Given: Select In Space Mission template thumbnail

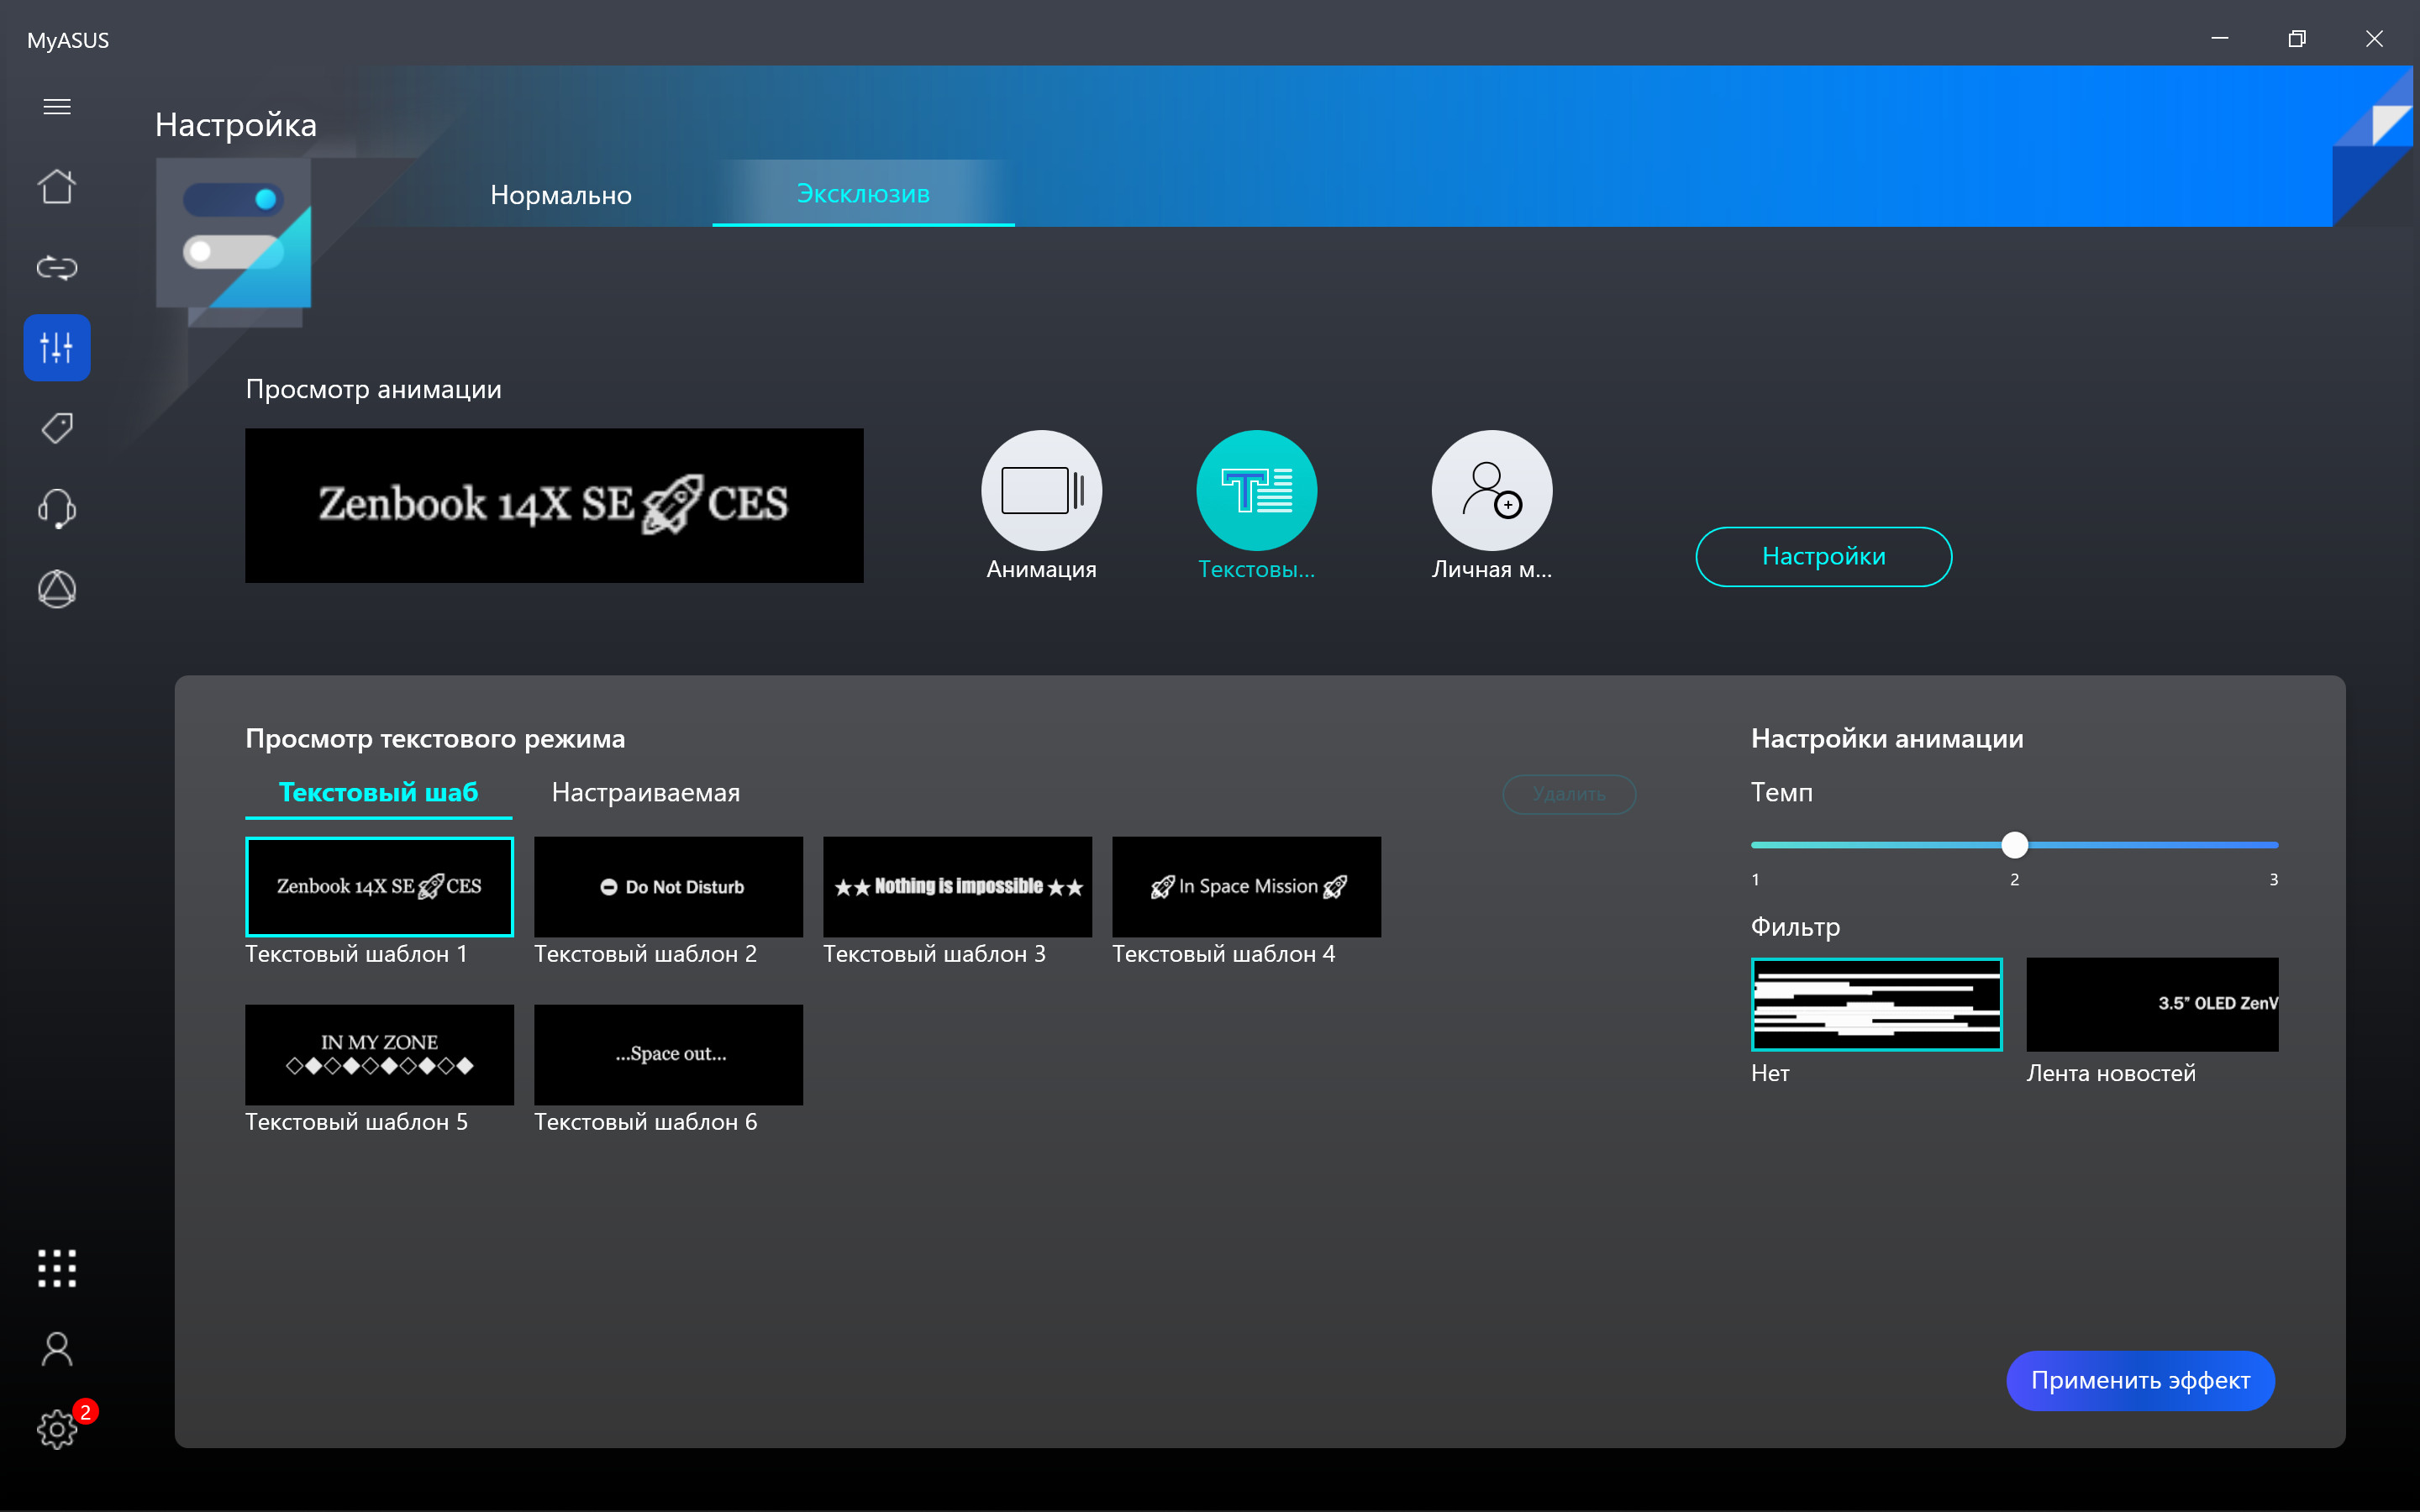Looking at the screenshot, I should (x=1246, y=887).
